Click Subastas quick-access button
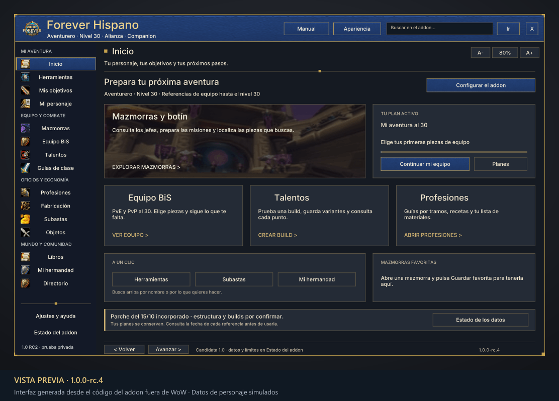This screenshot has width=559, height=401. click(x=234, y=279)
